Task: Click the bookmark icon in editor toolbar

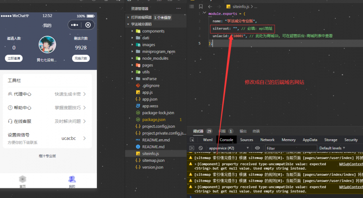Action: click(x=201, y=7)
